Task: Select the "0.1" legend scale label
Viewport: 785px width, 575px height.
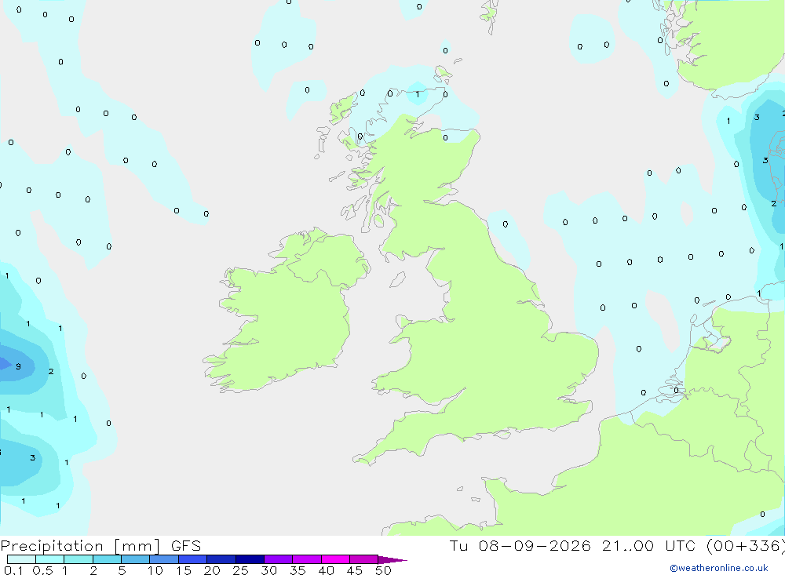Action: tap(13, 570)
